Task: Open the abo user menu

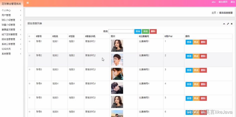Action: point(213,2)
